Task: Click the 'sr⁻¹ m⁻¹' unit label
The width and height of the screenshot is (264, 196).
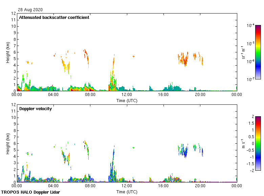Action: coord(244,52)
